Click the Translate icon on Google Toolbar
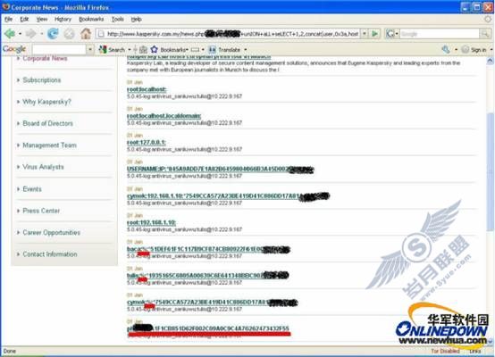 tap(213, 49)
